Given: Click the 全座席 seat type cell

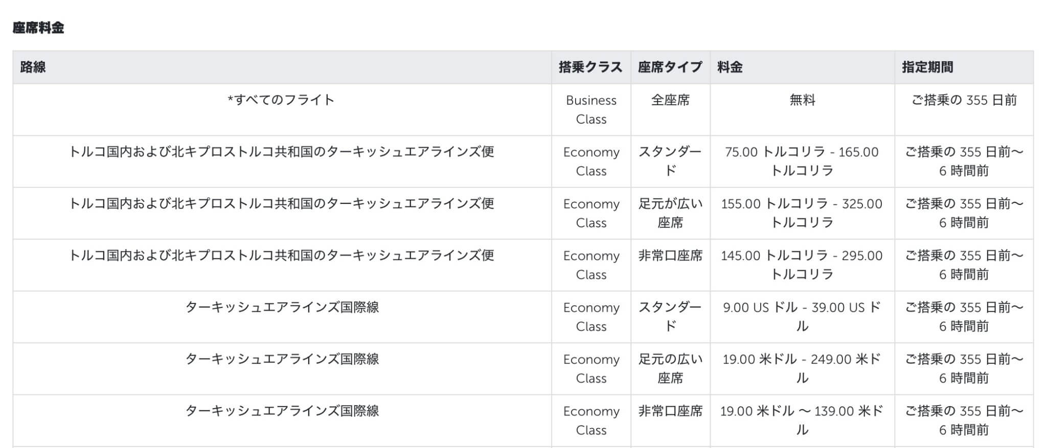Looking at the screenshot, I should (670, 100).
